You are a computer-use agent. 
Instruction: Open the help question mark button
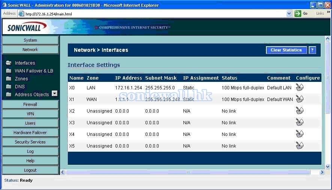point(312,50)
